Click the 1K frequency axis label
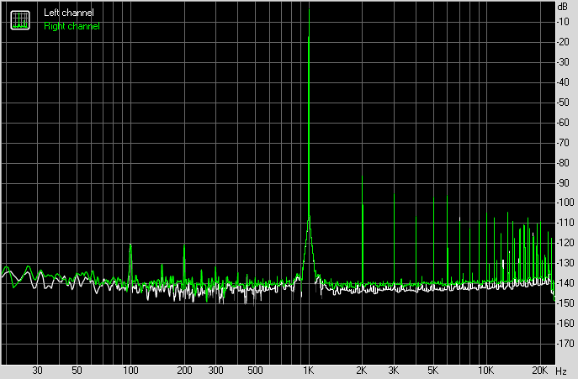Viewport: 578px width, 379px height. tap(309, 371)
